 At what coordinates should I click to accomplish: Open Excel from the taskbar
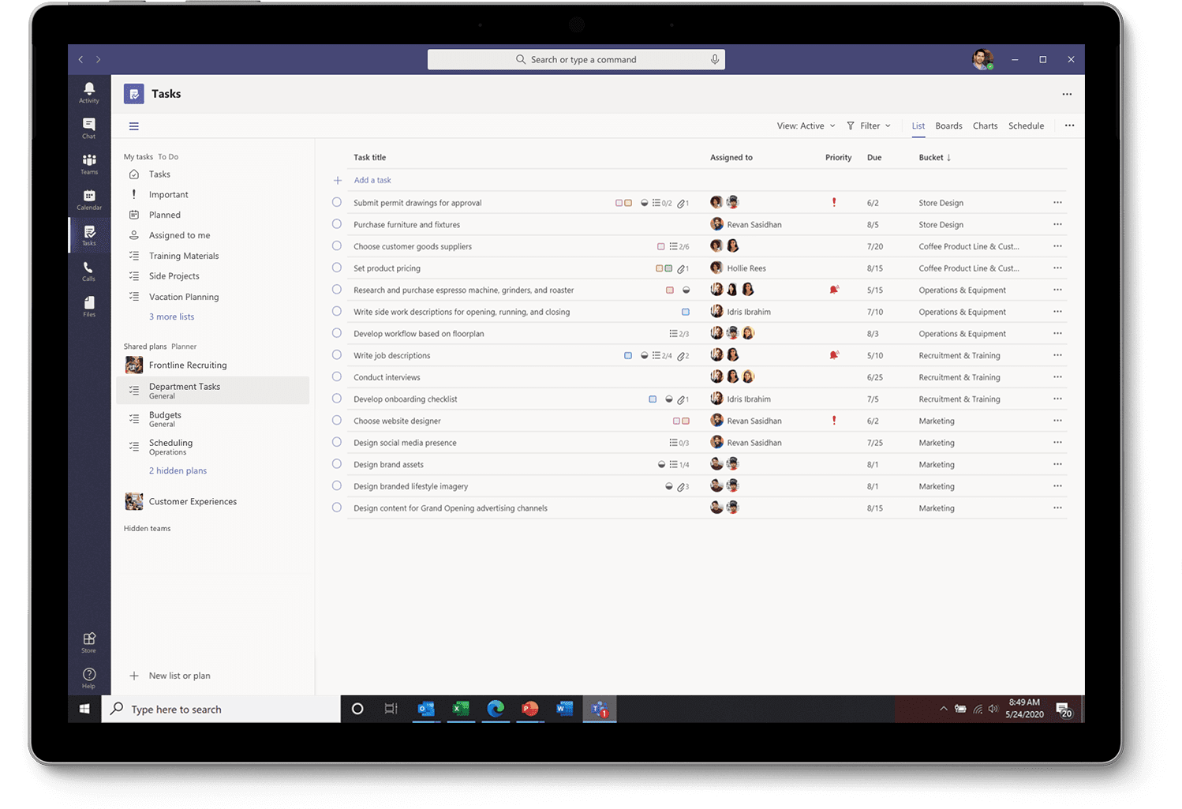tap(461, 709)
